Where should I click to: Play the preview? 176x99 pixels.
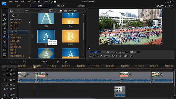pyautogui.click(x=90, y=56)
